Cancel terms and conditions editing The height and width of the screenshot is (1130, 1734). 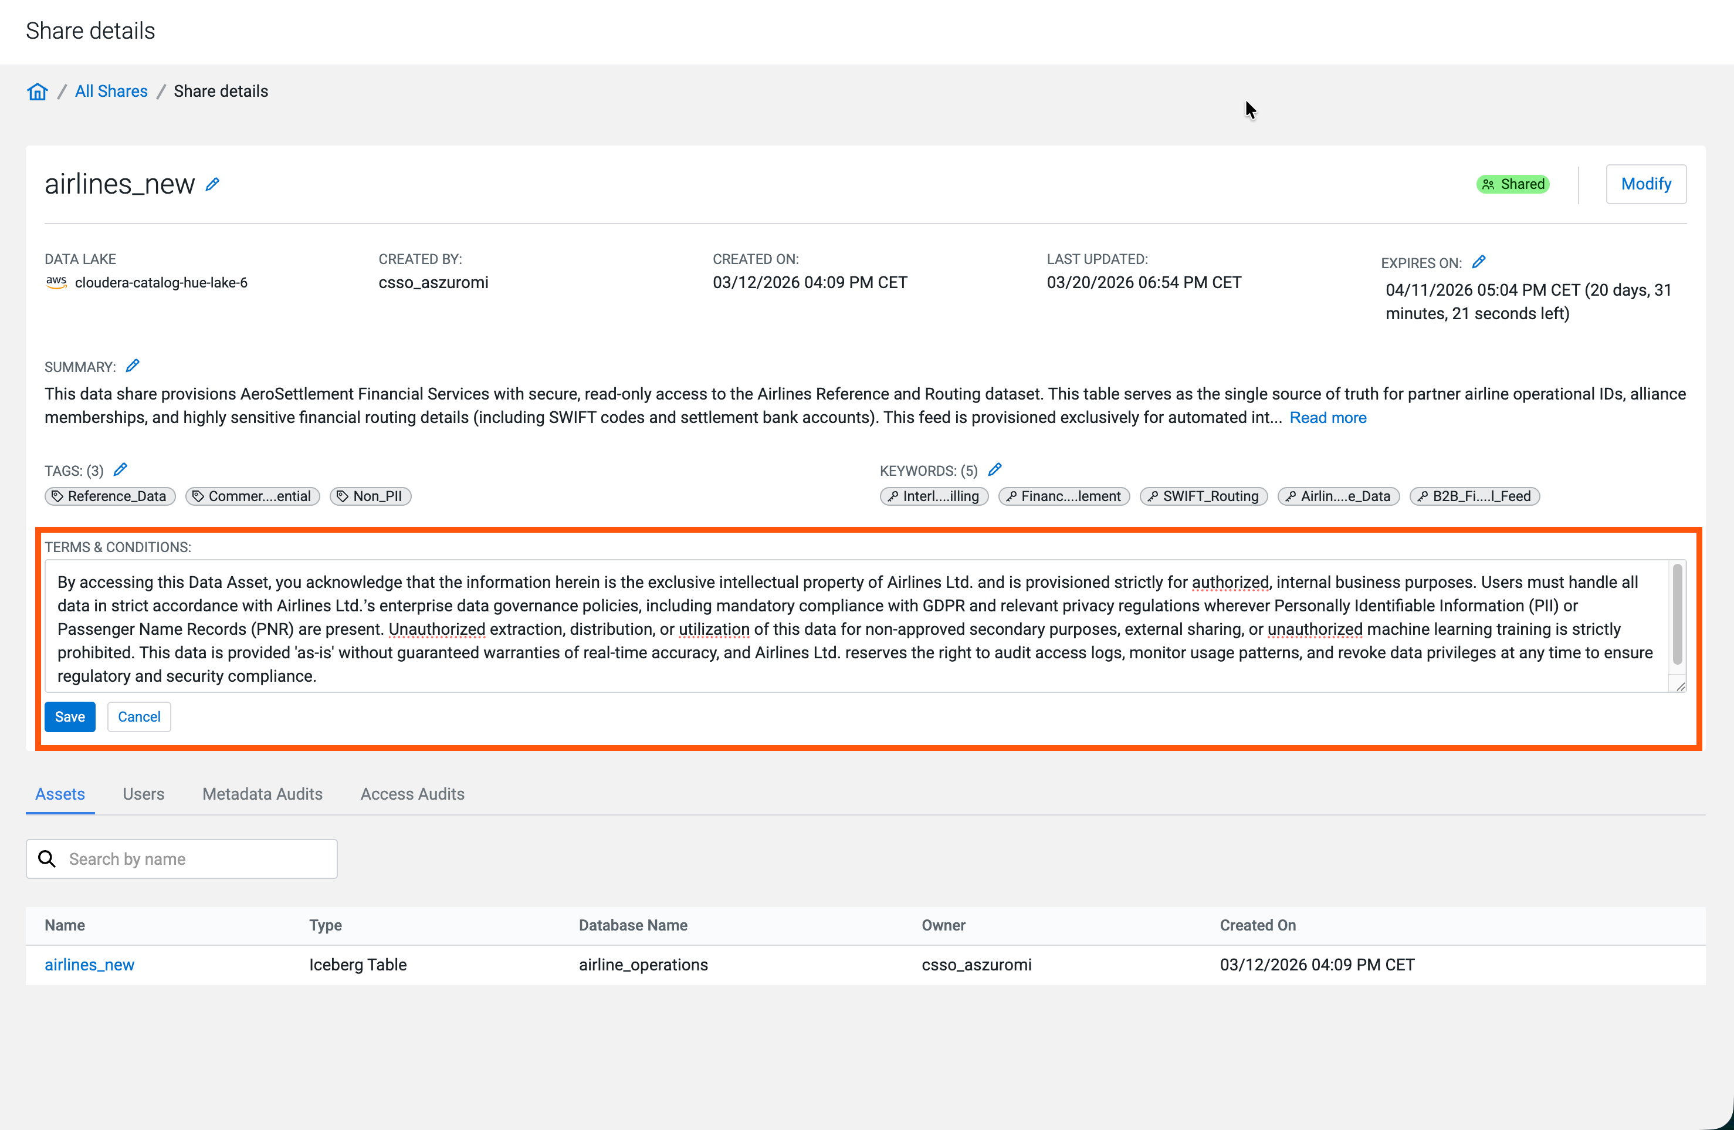click(x=139, y=717)
